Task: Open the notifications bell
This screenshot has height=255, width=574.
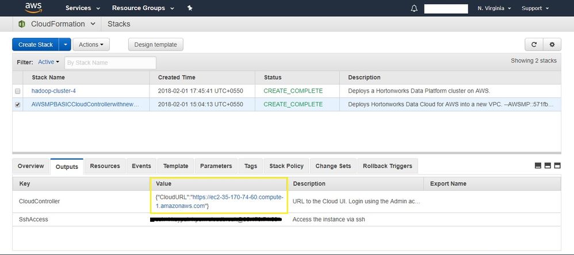Action: [x=414, y=9]
